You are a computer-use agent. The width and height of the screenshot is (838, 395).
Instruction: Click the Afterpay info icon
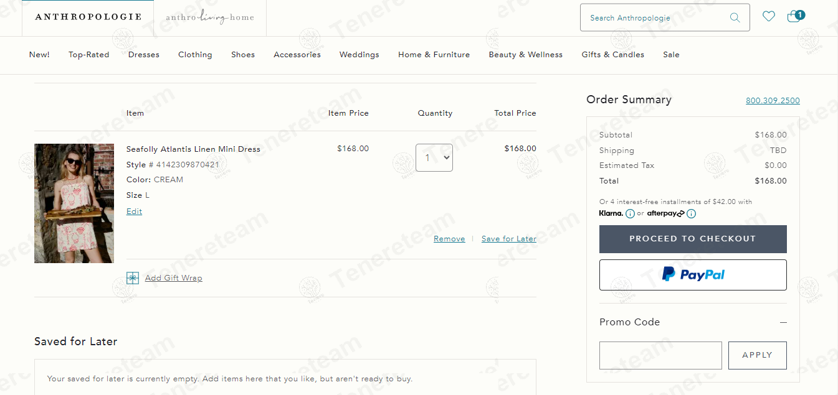pyautogui.click(x=691, y=214)
